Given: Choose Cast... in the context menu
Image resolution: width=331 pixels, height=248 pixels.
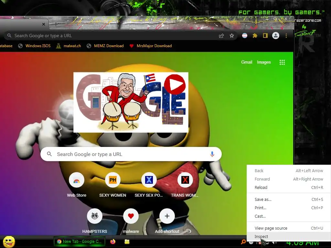Looking at the screenshot, I should coord(289,216).
